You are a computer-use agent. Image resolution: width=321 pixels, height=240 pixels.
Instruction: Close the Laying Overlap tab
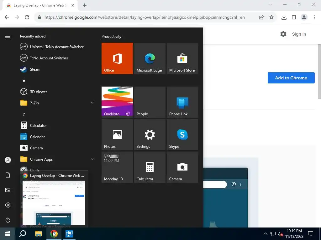click(x=73, y=6)
